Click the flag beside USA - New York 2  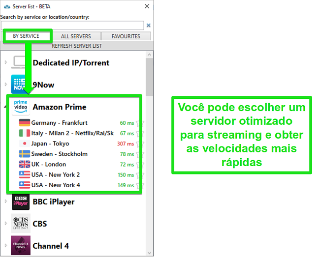tap(25, 174)
